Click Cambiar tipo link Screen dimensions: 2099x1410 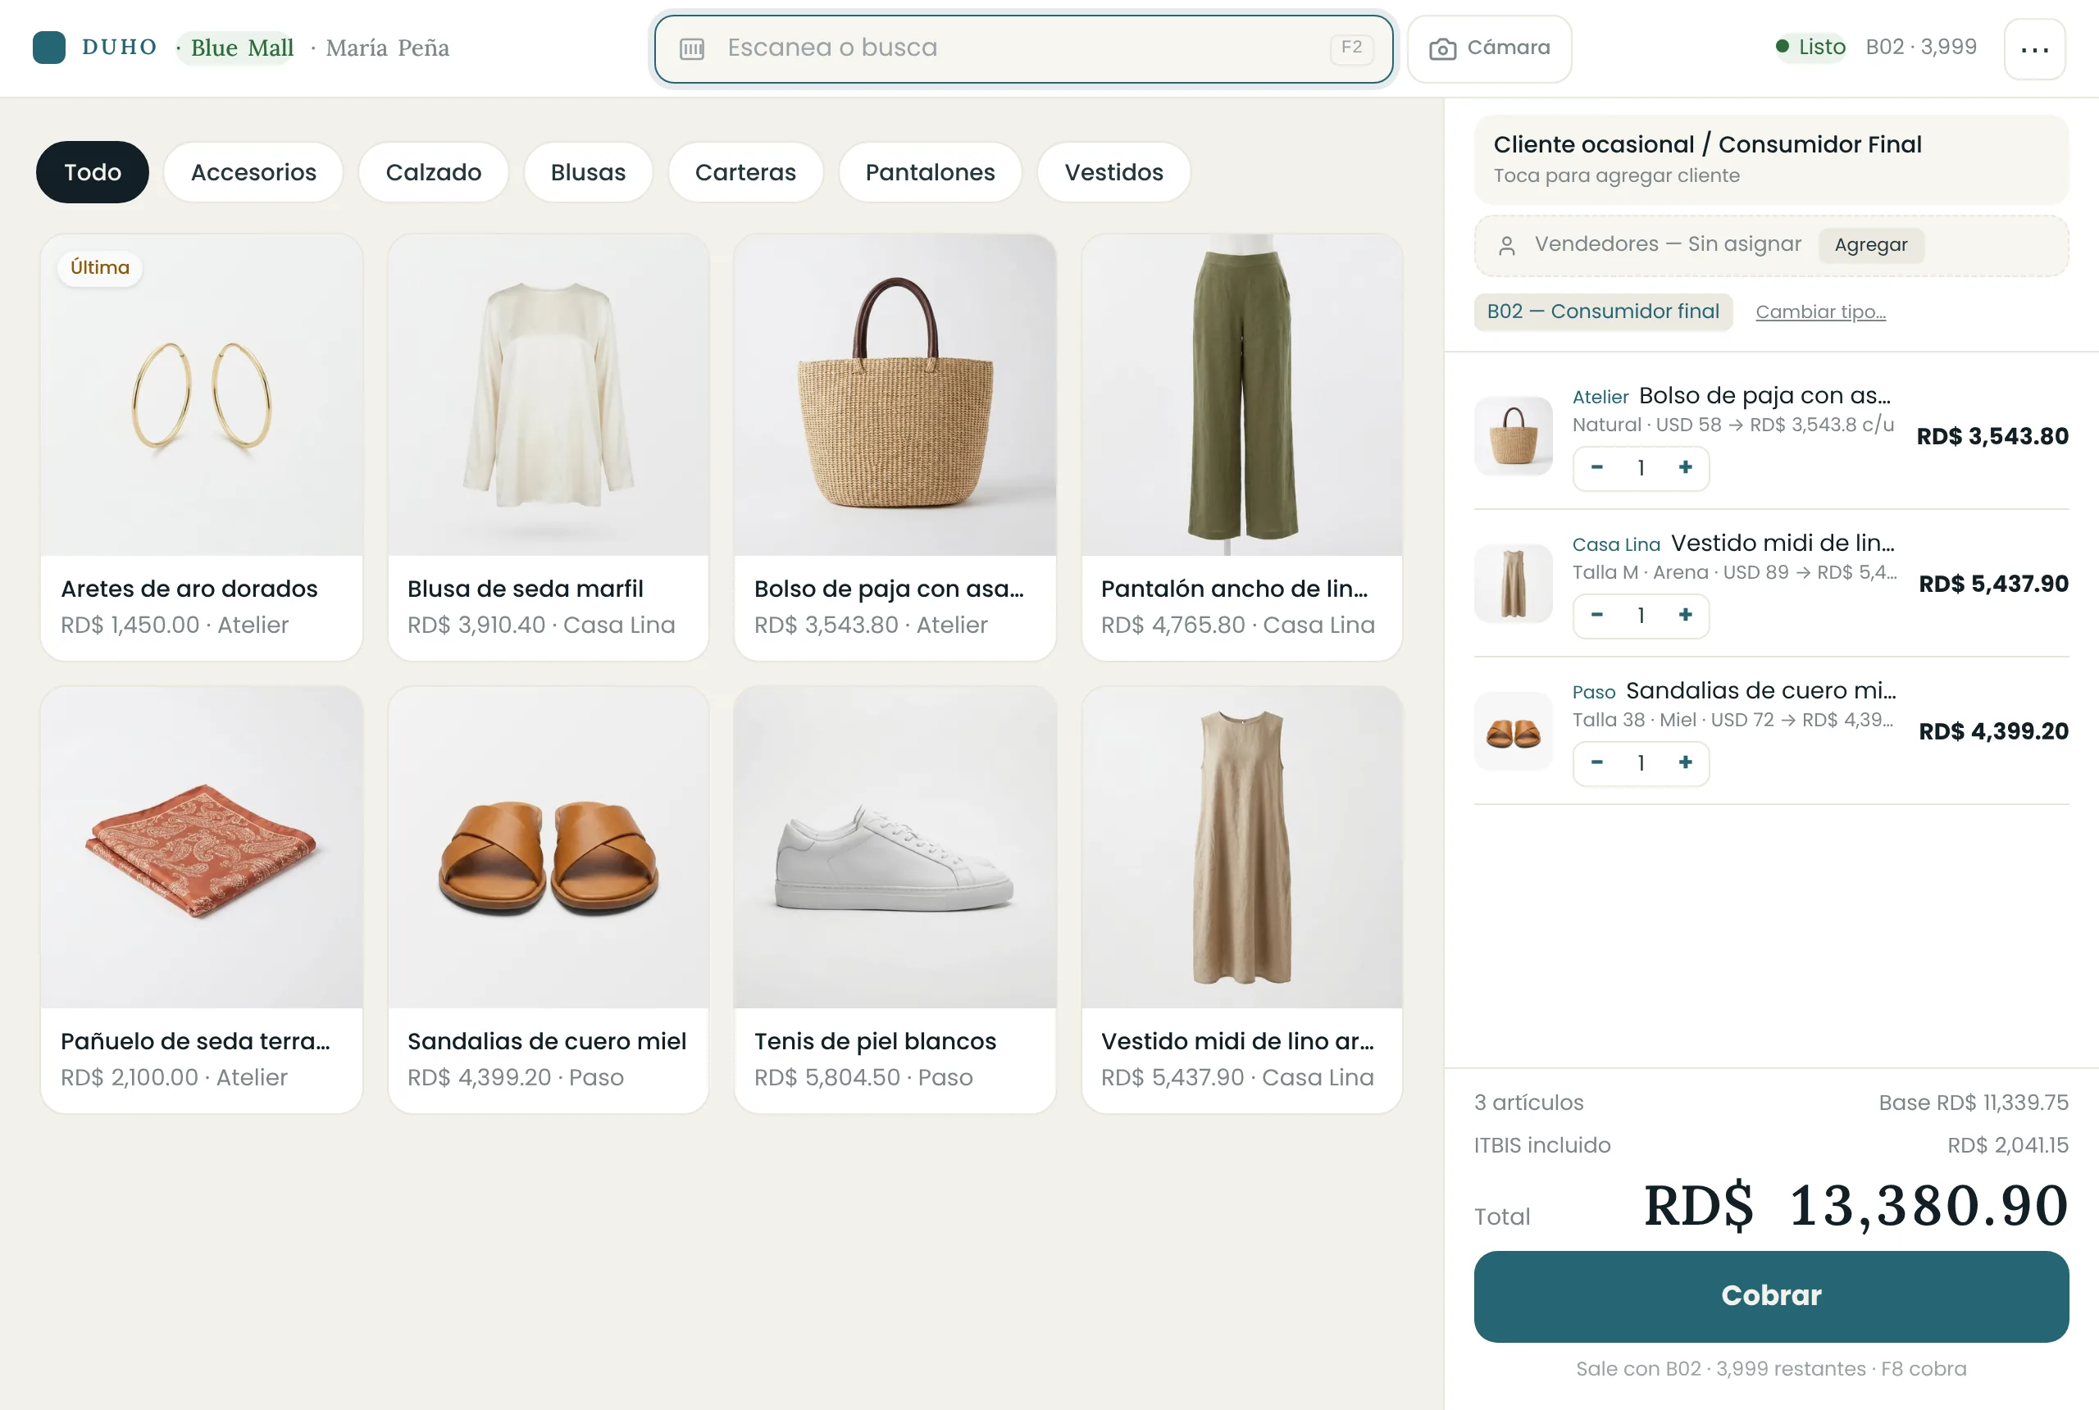click(1820, 312)
